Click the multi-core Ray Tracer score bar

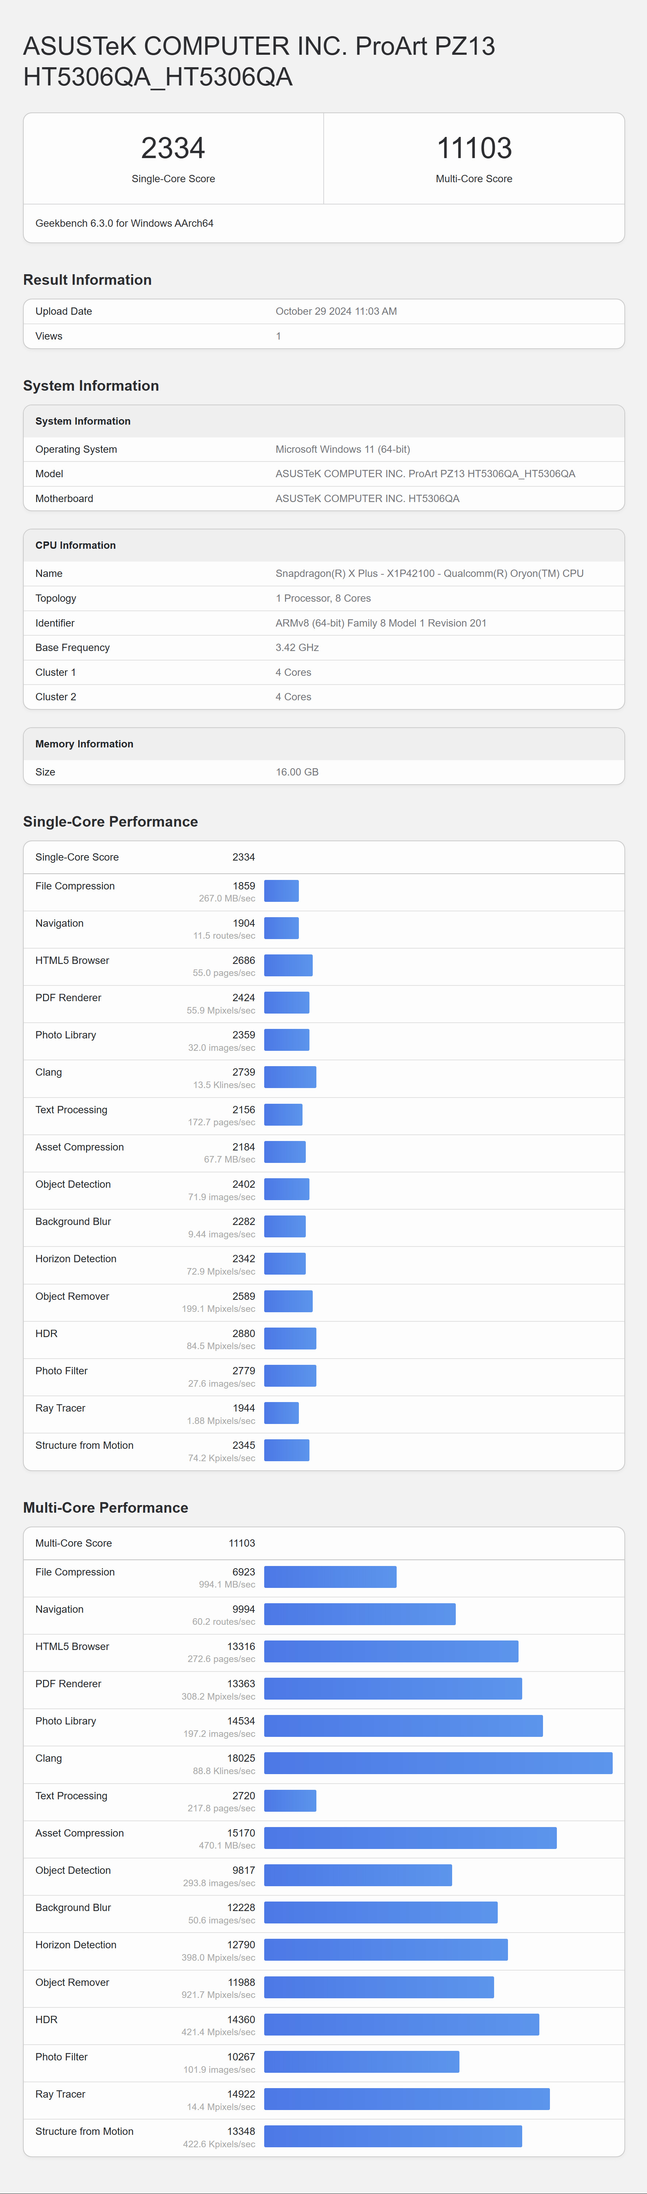407,2099
